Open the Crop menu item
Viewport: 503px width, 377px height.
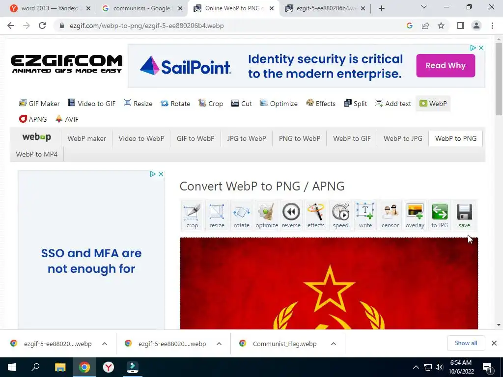(211, 104)
